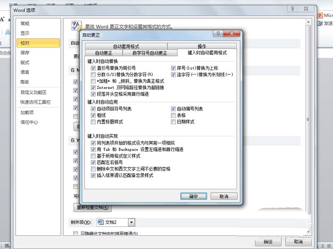Click the Word document icon in 例外项 dropdown

tap(100, 222)
